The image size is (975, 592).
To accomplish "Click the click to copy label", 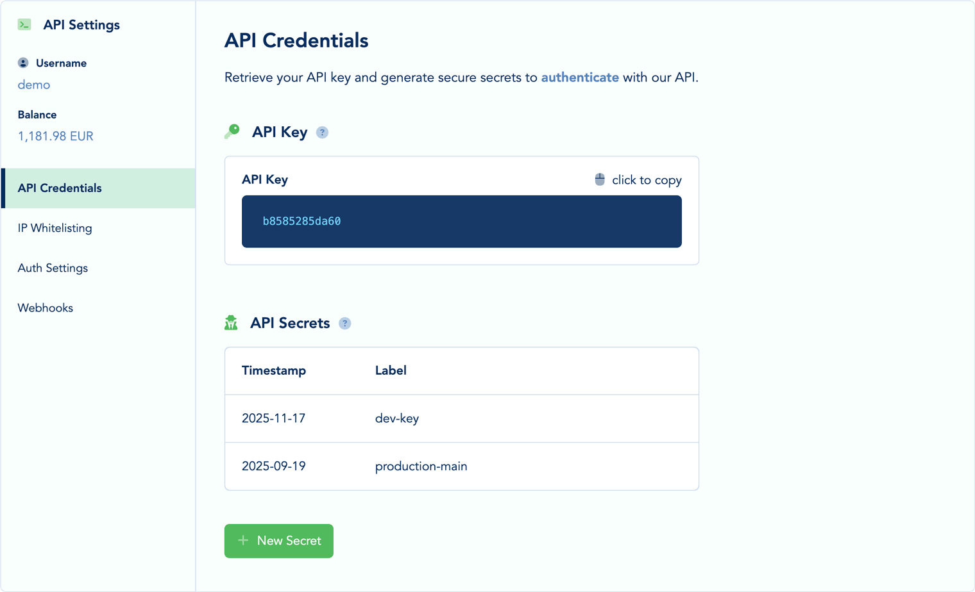I will point(647,180).
